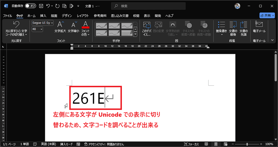
Task: Expand the 手書き pen gallery more arrow
Action: (x=135, y=34)
